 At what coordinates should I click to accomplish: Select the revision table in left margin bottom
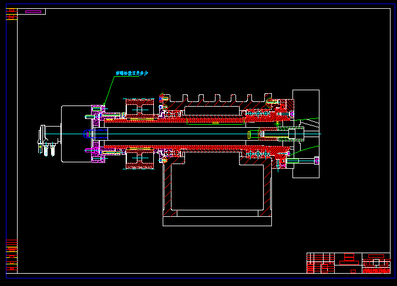click(12, 255)
